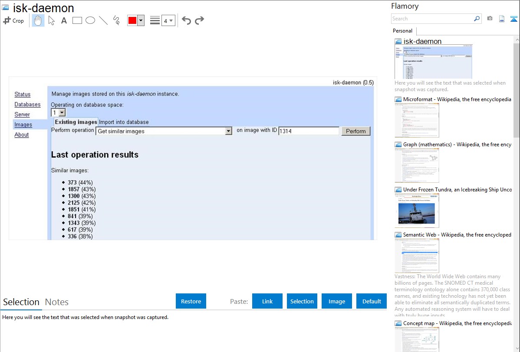The image size is (520, 352).
Task: Click the Paste Link button
Action: tap(267, 301)
